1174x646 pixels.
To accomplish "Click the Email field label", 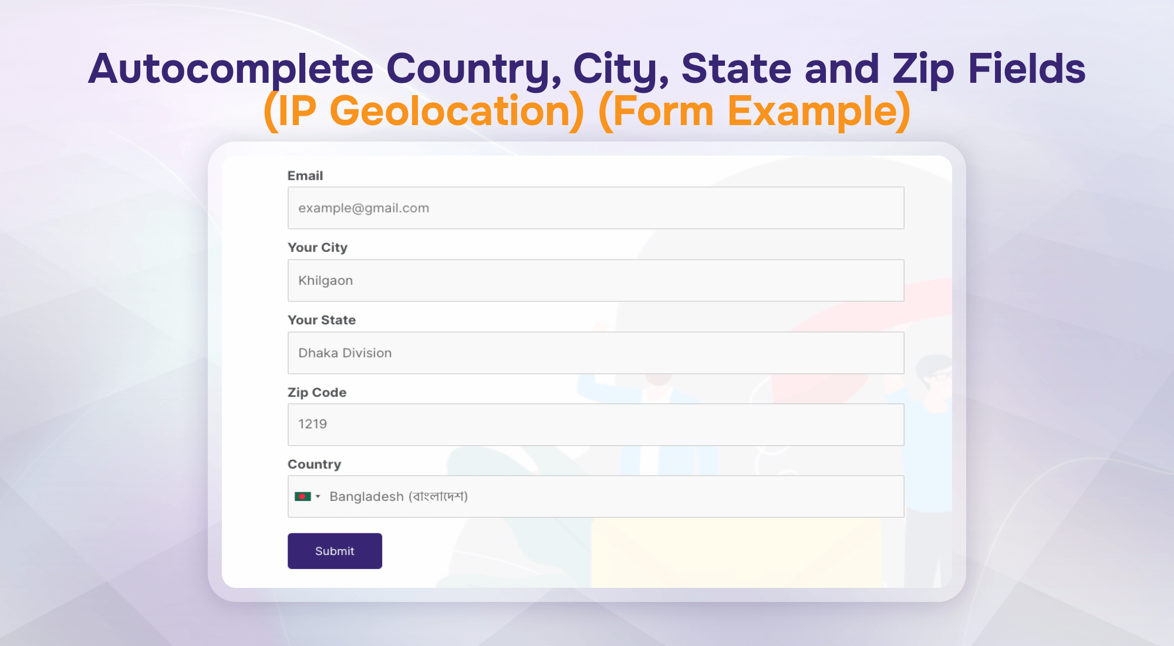I will (x=305, y=176).
